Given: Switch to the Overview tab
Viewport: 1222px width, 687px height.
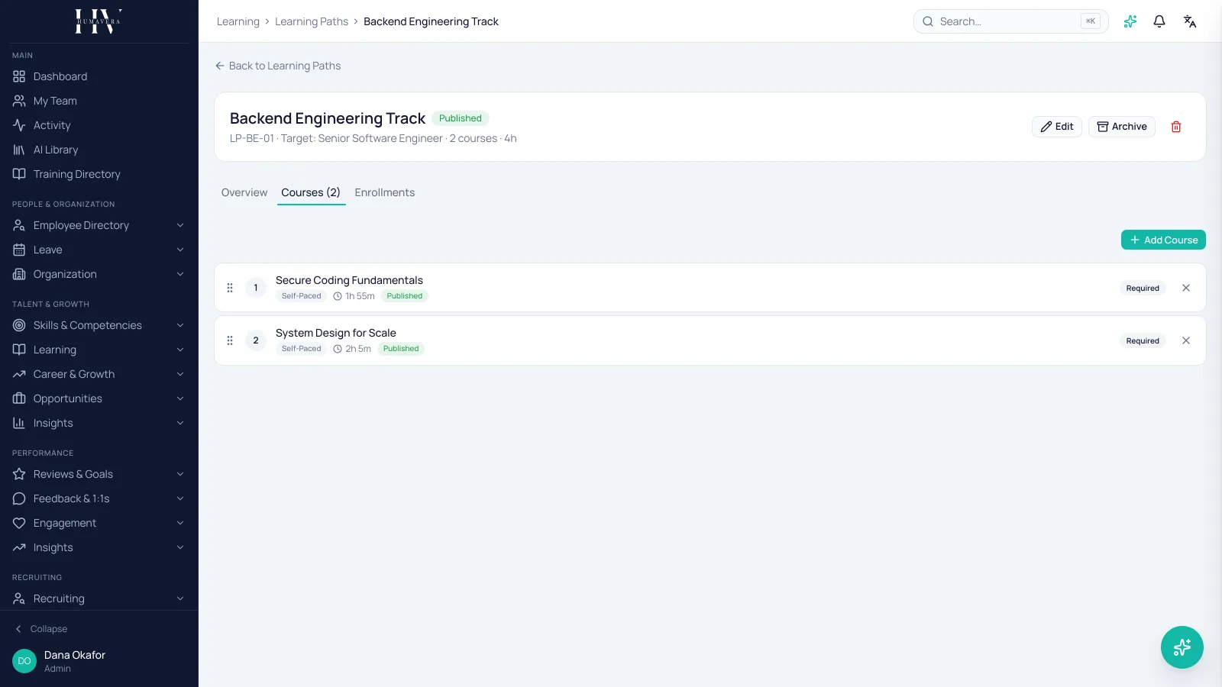Looking at the screenshot, I should click(x=244, y=192).
